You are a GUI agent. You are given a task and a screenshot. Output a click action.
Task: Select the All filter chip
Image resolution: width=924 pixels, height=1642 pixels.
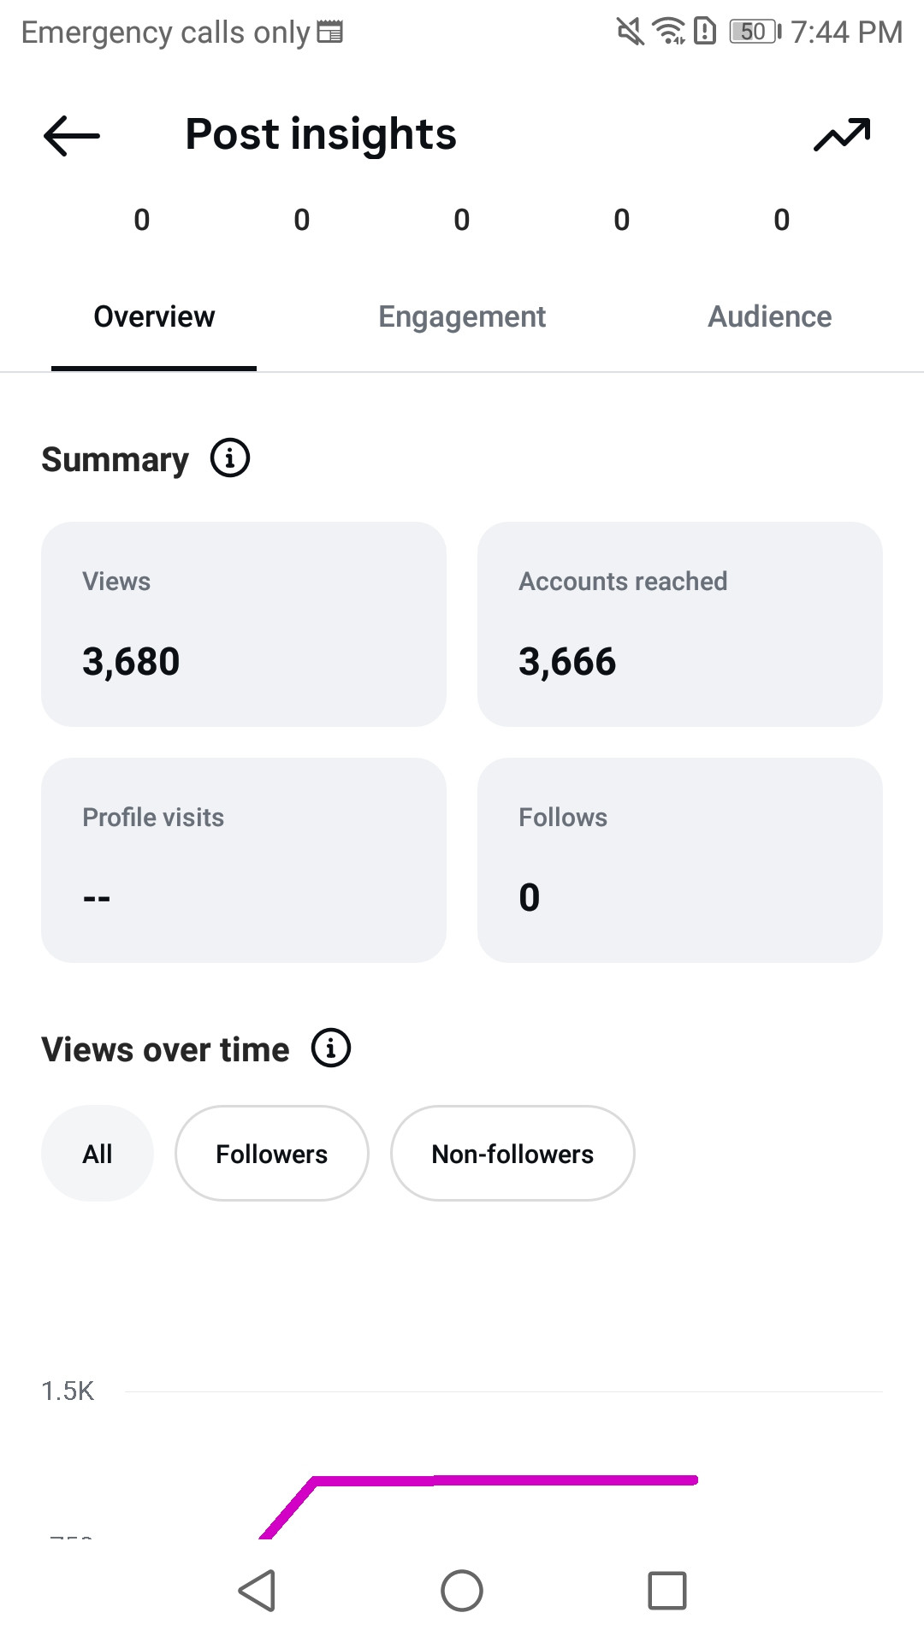click(x=98, y=1154)
